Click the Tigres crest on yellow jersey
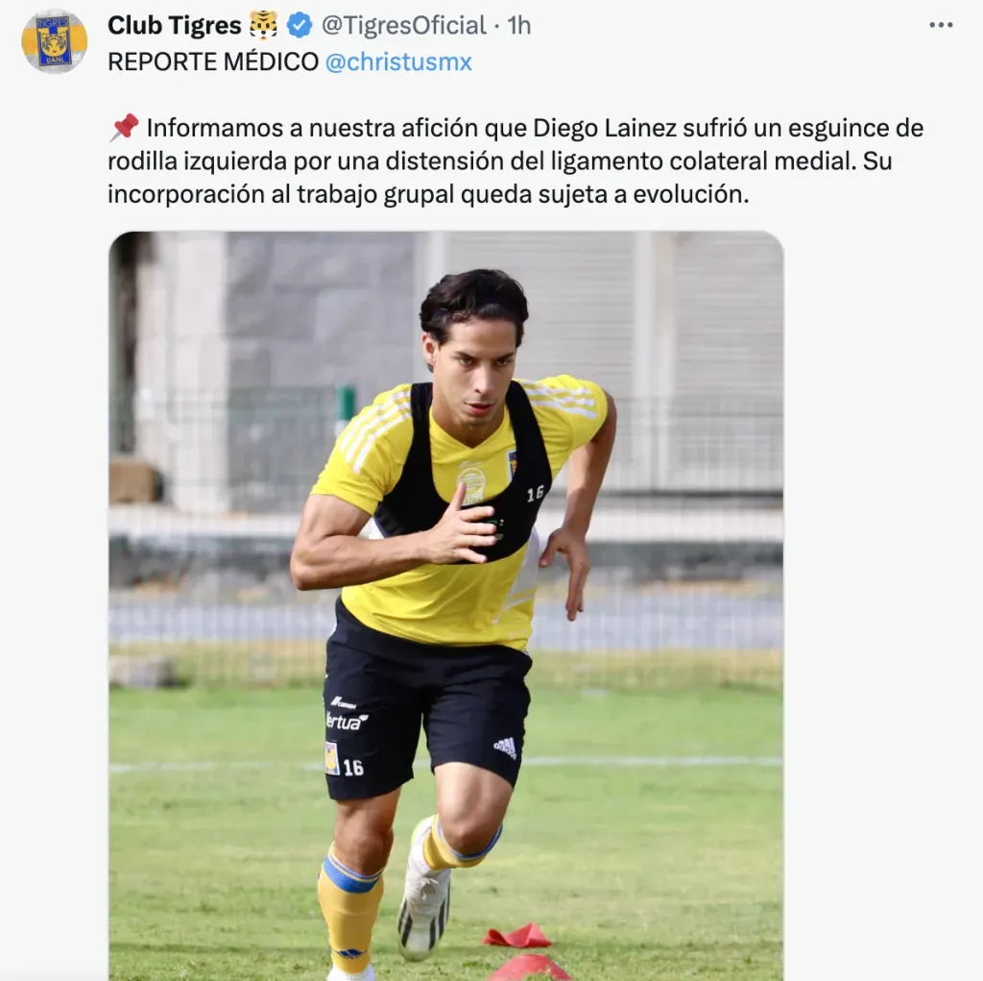 pyautogui.click(x=513, y=463)
